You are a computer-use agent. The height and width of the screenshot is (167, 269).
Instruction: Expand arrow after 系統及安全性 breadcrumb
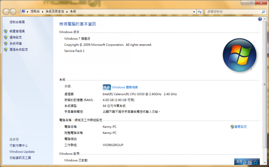pyautogui.click(x=67, y=12)
